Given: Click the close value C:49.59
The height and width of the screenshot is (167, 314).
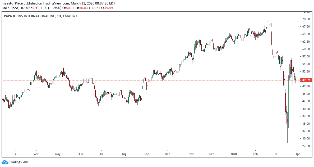Looking at the screenshot, I should pyautogui.click(x=107, y=8).
